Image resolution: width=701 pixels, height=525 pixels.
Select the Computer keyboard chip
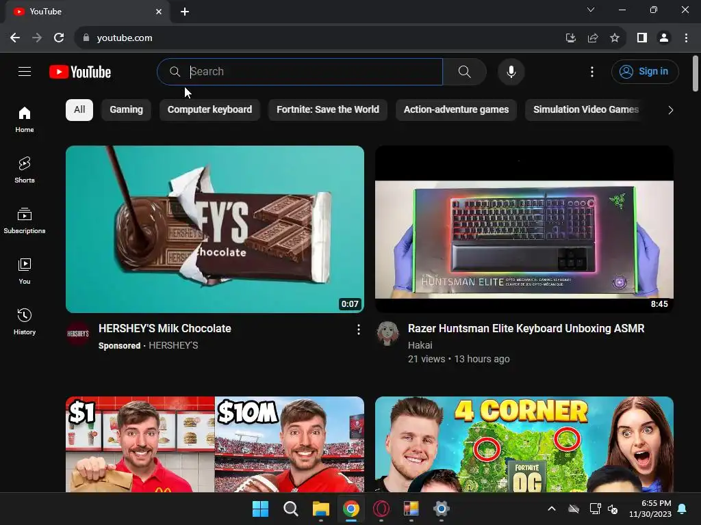[x=209, y=110]
